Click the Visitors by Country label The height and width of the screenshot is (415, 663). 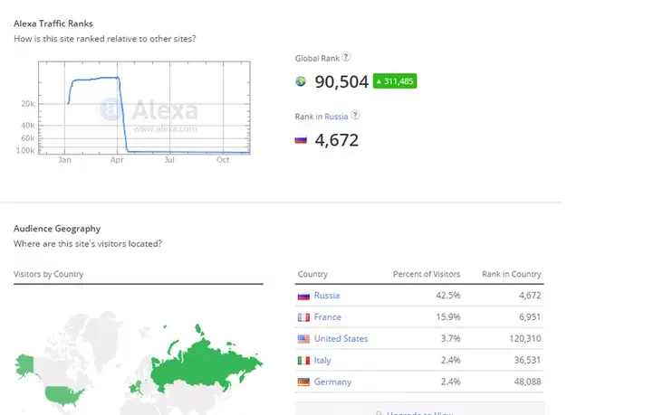click(x=49, y=274)
